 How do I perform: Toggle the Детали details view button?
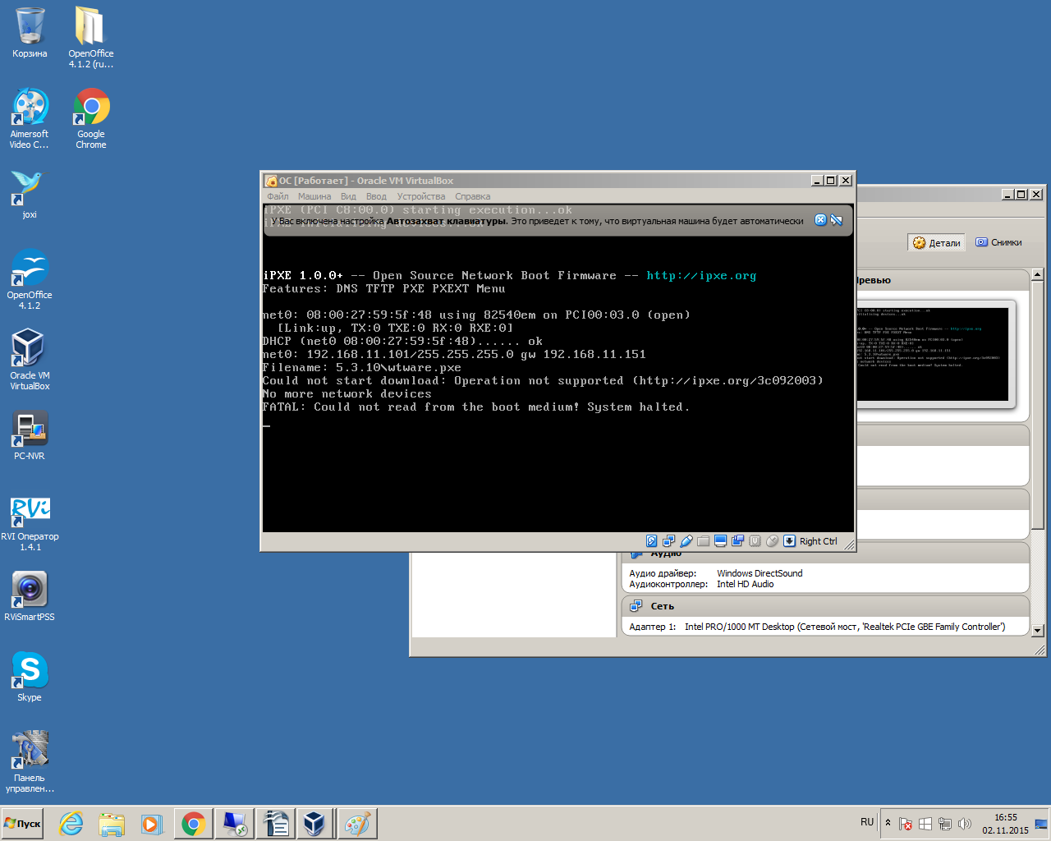click(x=936, y=242)
